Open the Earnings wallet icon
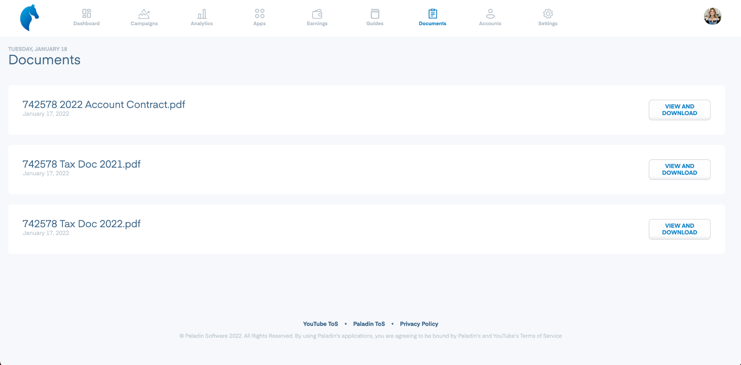741x365 pixels. tap(317, 14)
